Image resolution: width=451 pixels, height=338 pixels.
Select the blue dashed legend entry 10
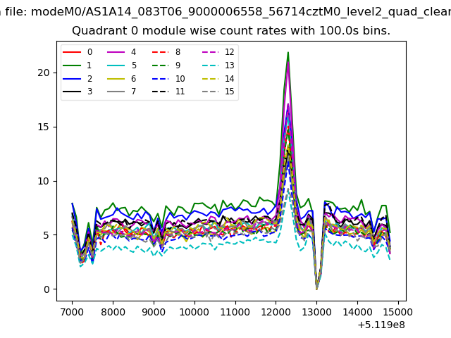161,79
